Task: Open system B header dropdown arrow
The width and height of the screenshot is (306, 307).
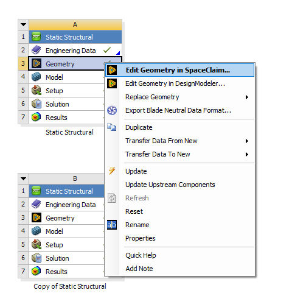Action: click(x=23, y=178)
